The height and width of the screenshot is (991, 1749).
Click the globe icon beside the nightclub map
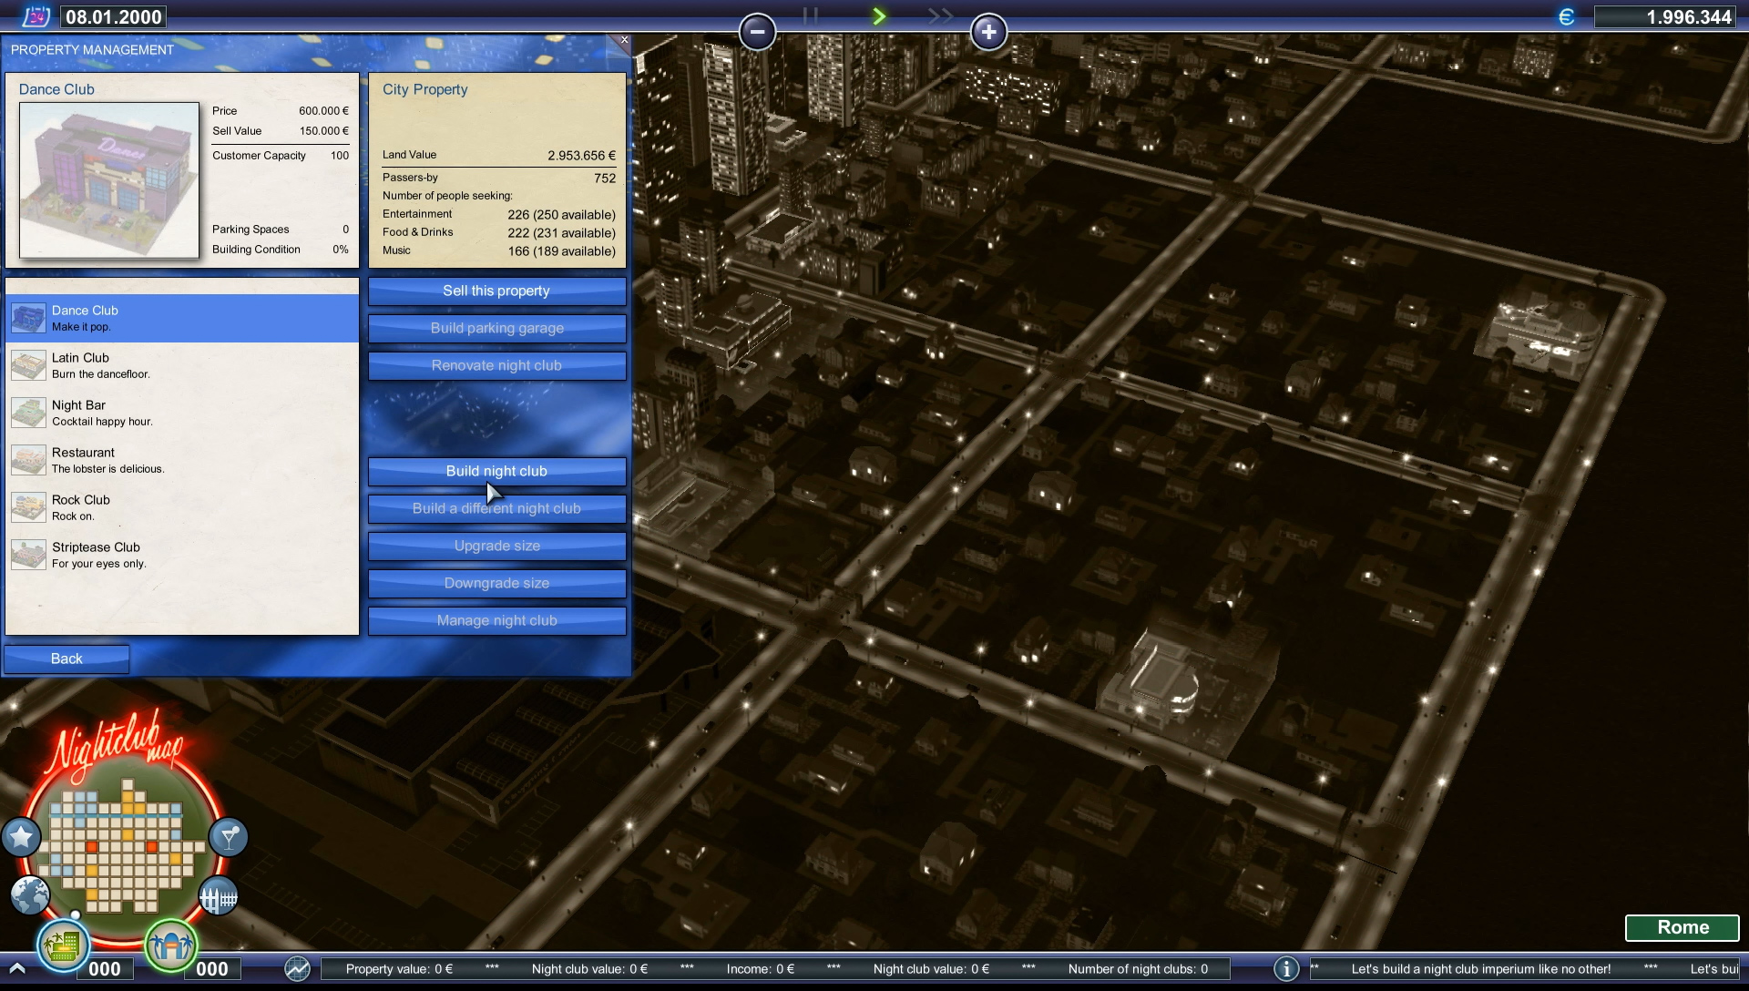(30, 895)
